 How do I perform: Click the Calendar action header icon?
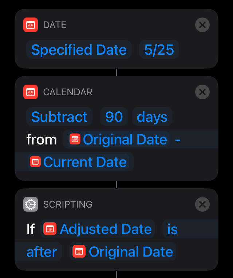point(31,92)
